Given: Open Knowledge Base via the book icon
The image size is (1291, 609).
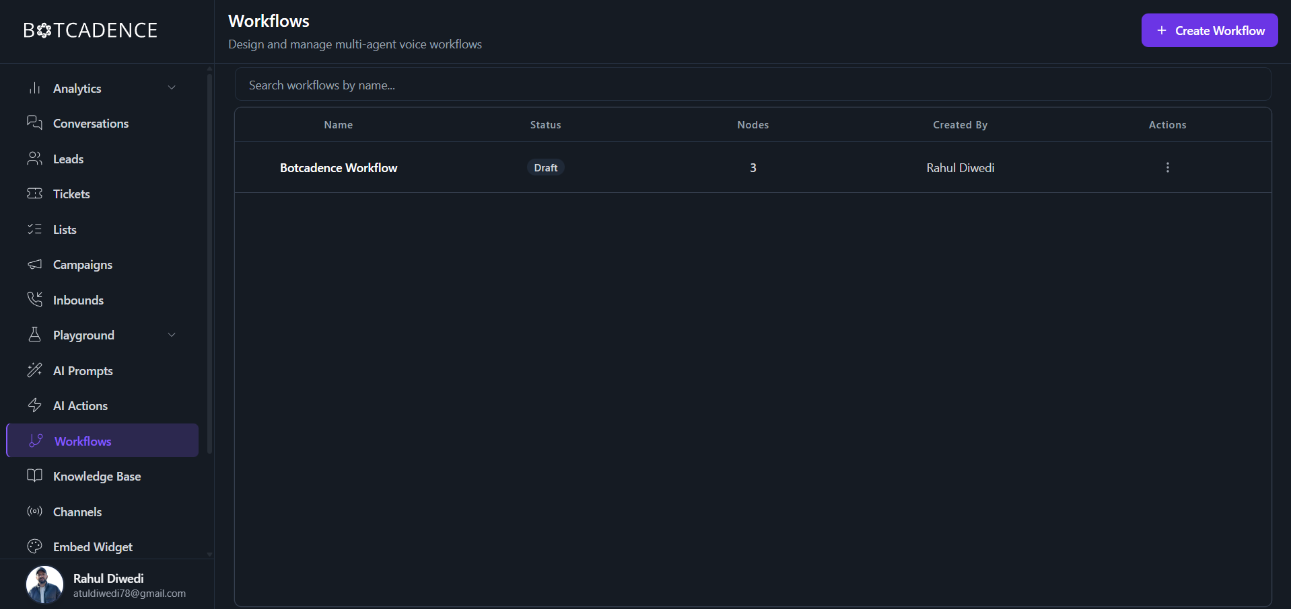Looking at the screenshot, I should (35, 475).
